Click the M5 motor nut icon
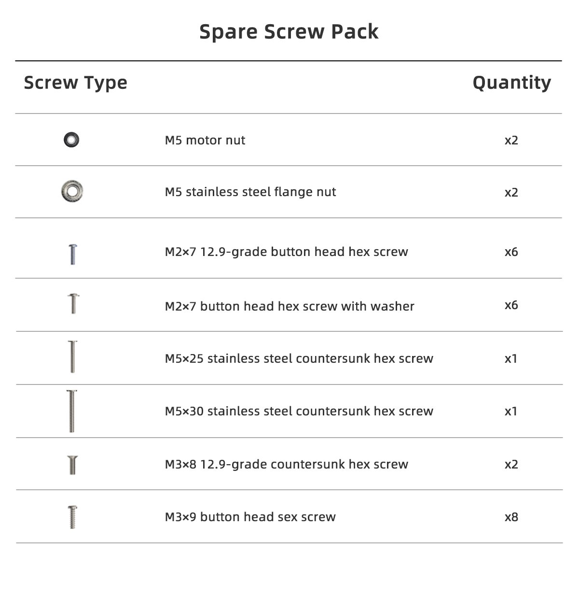 pyautogui.click(x=71, y=140)
